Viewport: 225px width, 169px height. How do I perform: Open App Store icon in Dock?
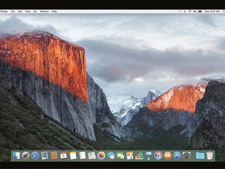[177, 156]
